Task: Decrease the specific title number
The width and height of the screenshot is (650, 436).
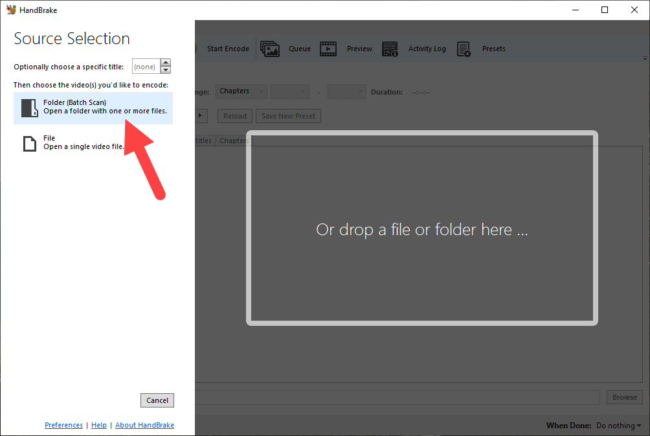Action: (165, 70)
